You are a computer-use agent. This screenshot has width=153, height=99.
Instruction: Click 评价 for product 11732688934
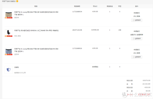(x=135, y=16)
